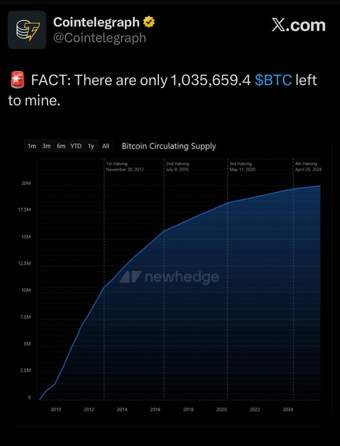The height and width of the screenshot is (446, 340).
Task: Click the 2020 x-axis year label
Action: click(x=221, y=409)
